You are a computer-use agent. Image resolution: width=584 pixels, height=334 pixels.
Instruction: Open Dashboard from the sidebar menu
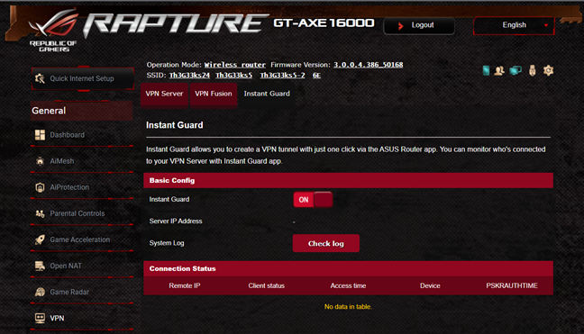coord(82,135)
